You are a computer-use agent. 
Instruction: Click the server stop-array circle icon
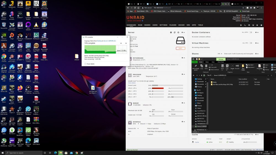[x=171, y=32]
